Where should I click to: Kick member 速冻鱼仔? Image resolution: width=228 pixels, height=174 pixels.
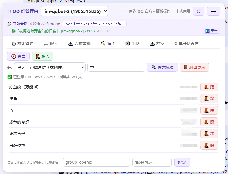click(209, 134)
